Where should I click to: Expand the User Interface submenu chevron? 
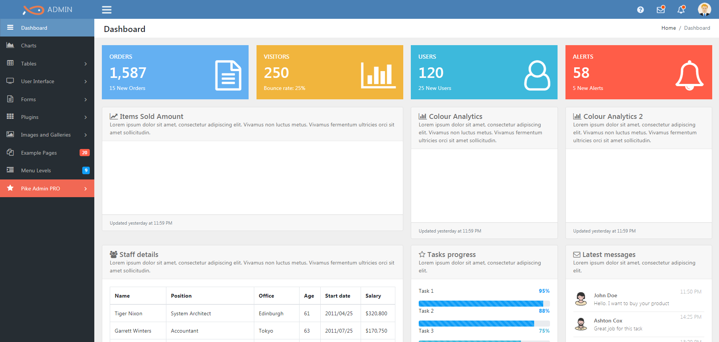(x=86, y=81)
